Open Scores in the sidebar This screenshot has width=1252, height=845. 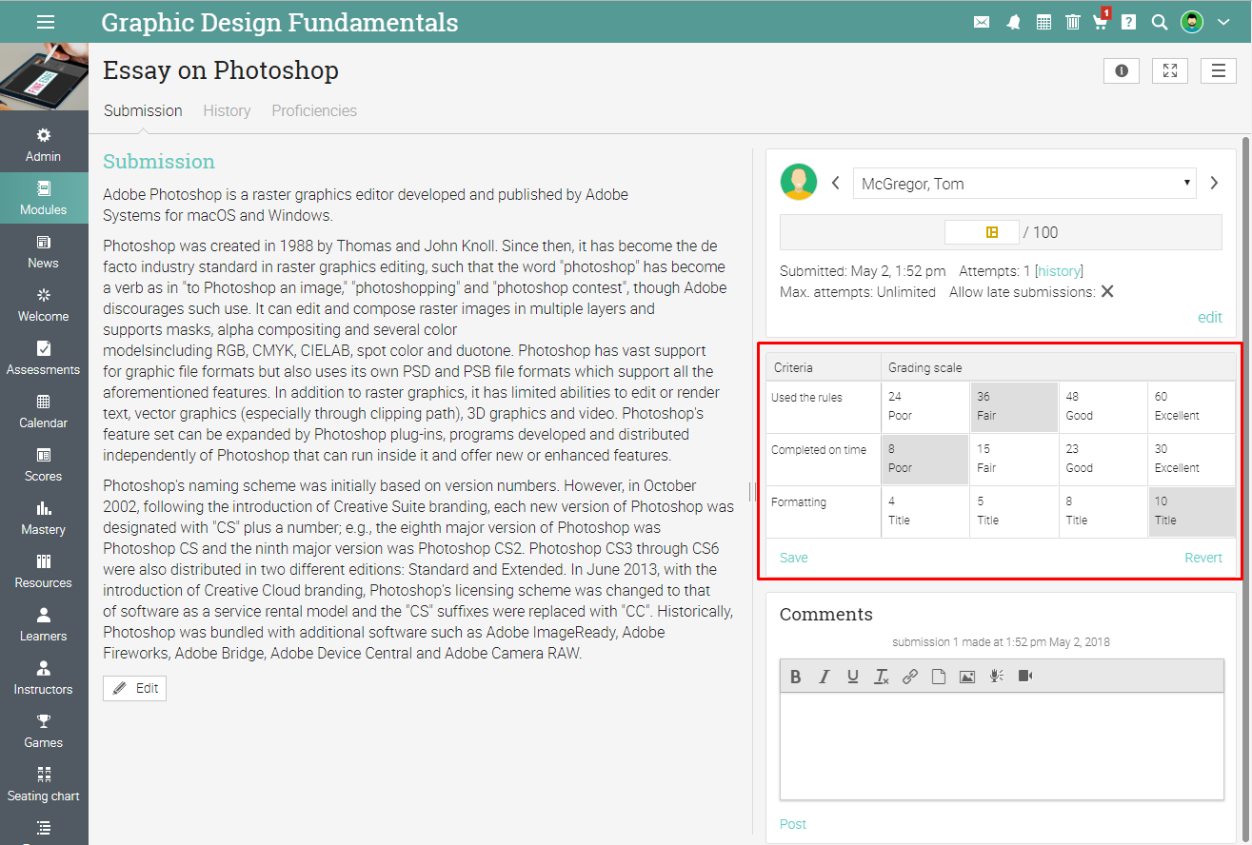tap(44, 465)
